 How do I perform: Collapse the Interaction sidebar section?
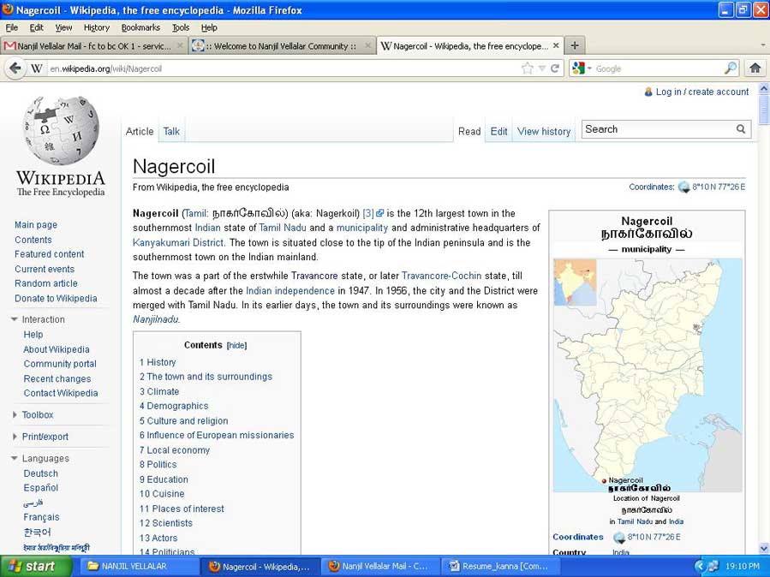pos(15,319)
